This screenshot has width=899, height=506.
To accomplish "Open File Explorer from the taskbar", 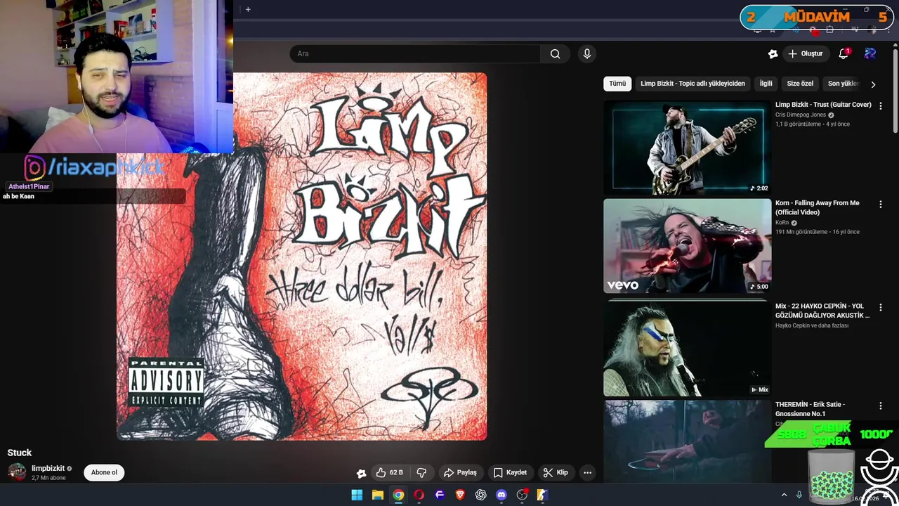I will click(377, 495).
